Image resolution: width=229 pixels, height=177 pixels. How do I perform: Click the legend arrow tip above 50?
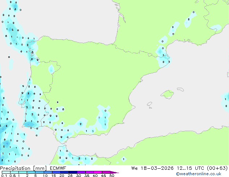114,172
